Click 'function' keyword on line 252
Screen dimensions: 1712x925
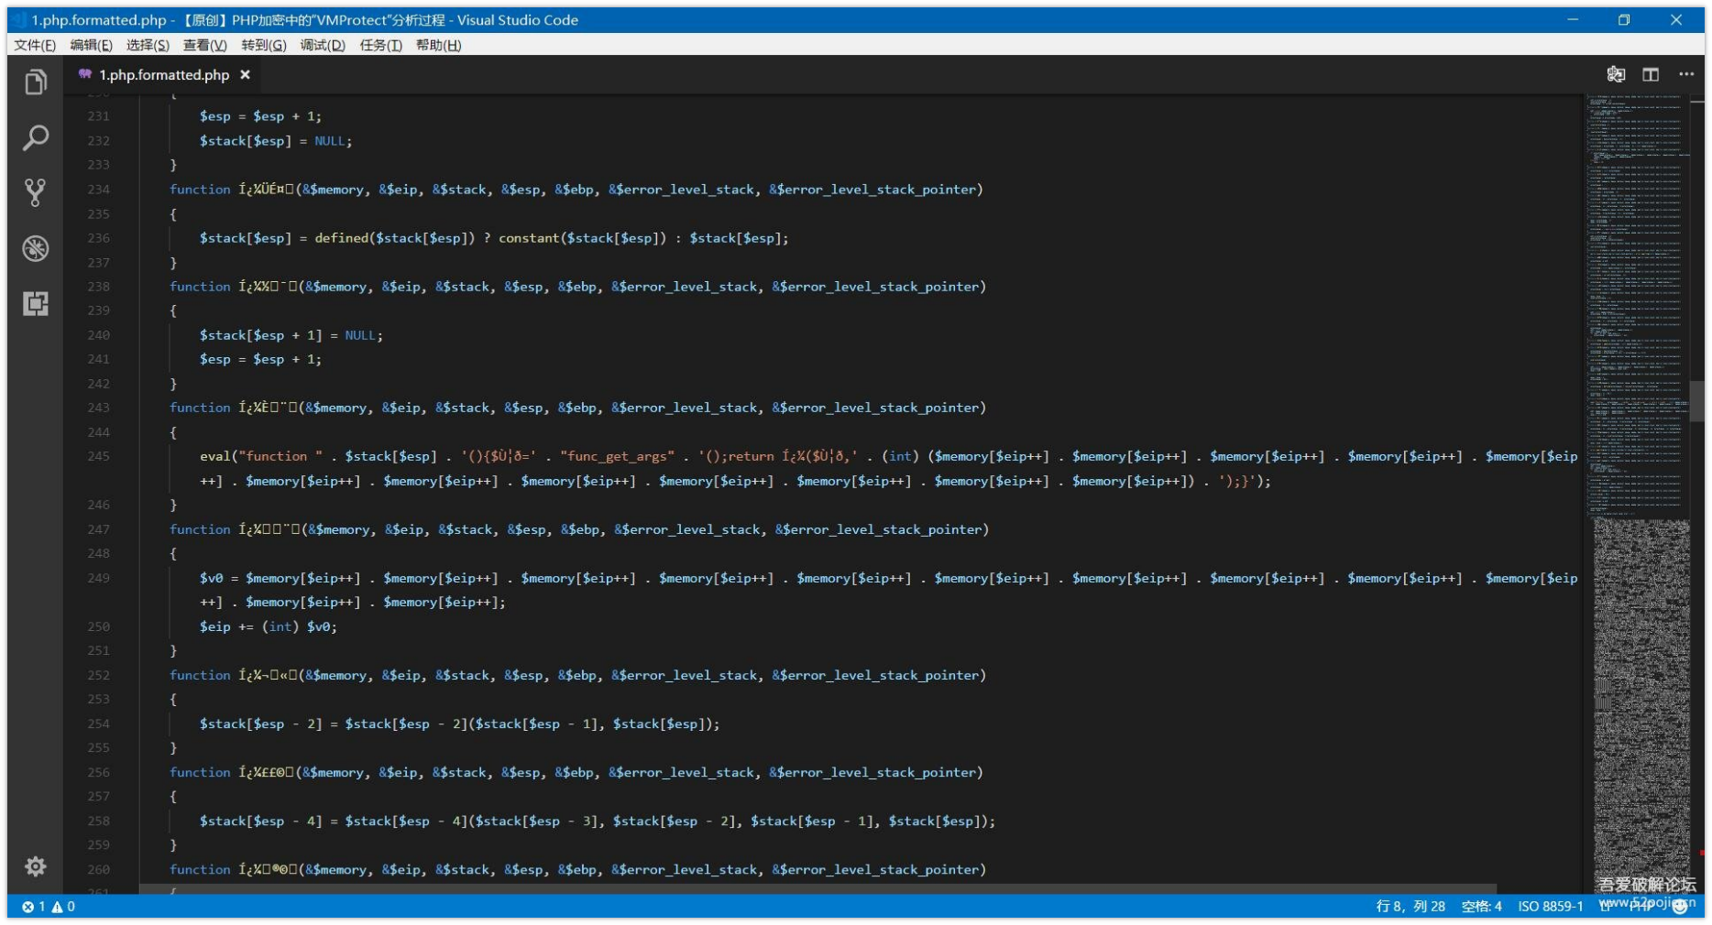coord(200,675)
